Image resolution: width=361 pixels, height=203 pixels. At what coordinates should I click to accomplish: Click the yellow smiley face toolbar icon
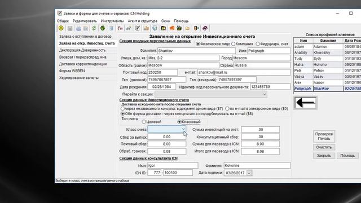pyautogui.click(x=61, y=28)
